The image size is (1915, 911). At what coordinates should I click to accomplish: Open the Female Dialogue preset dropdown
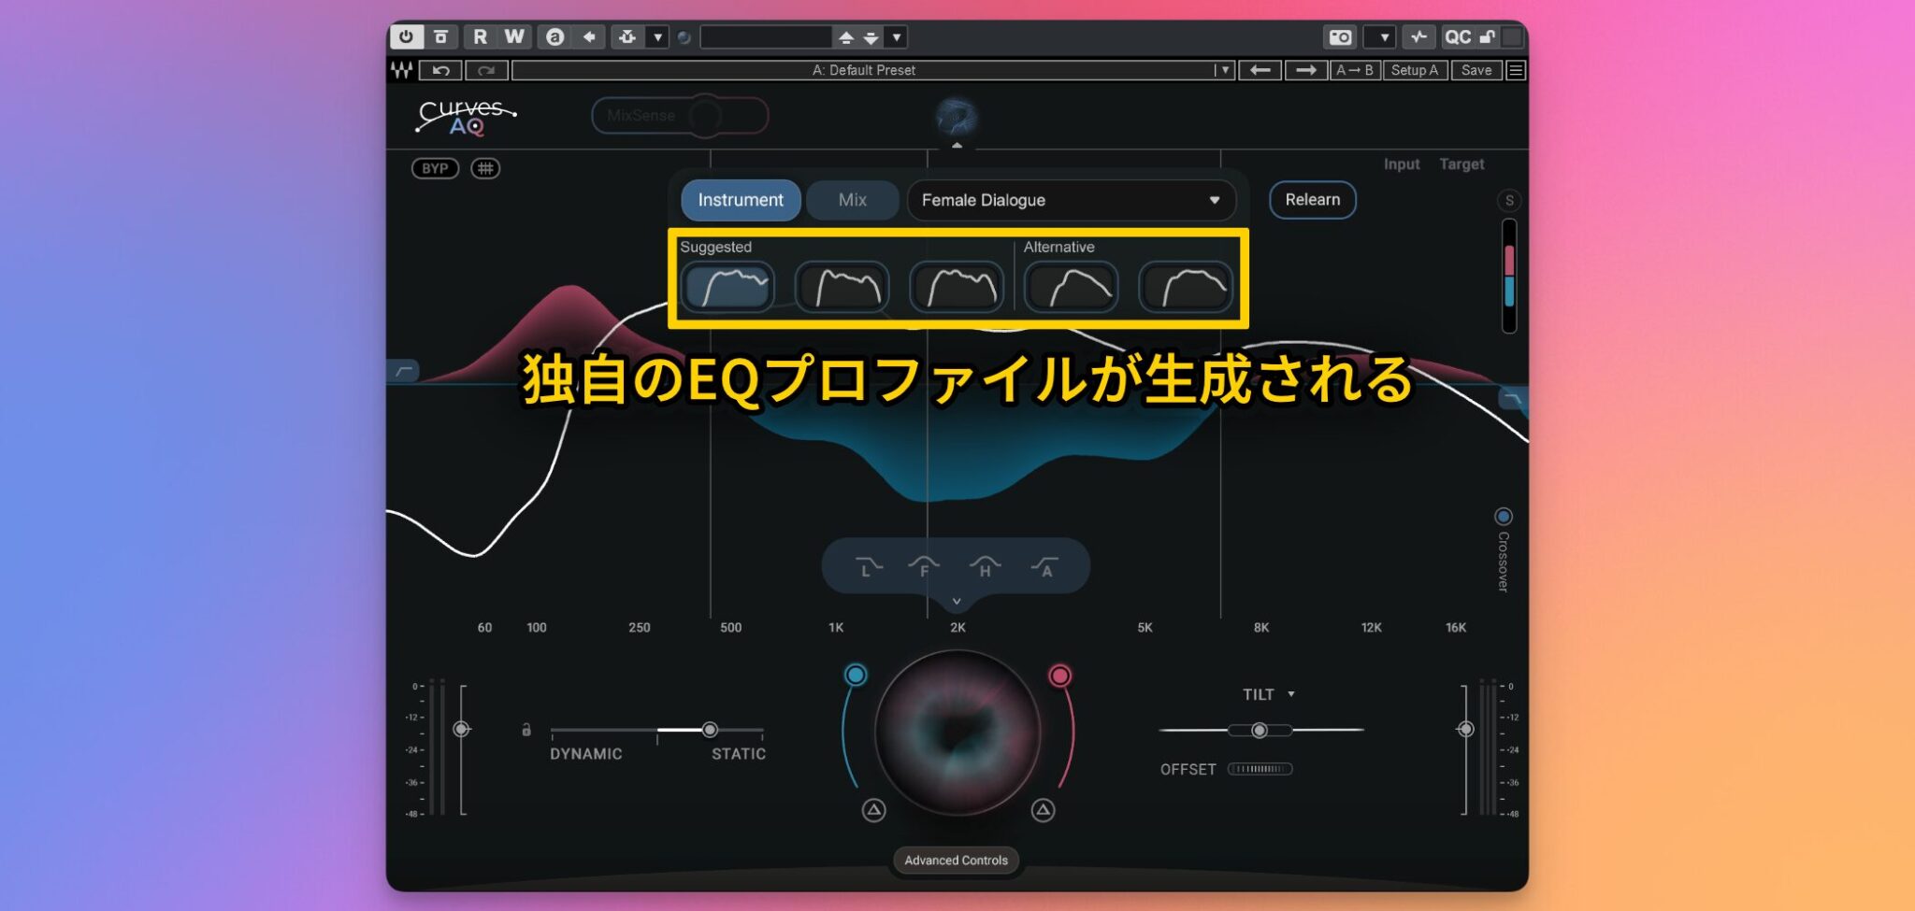pos(1071,200)
